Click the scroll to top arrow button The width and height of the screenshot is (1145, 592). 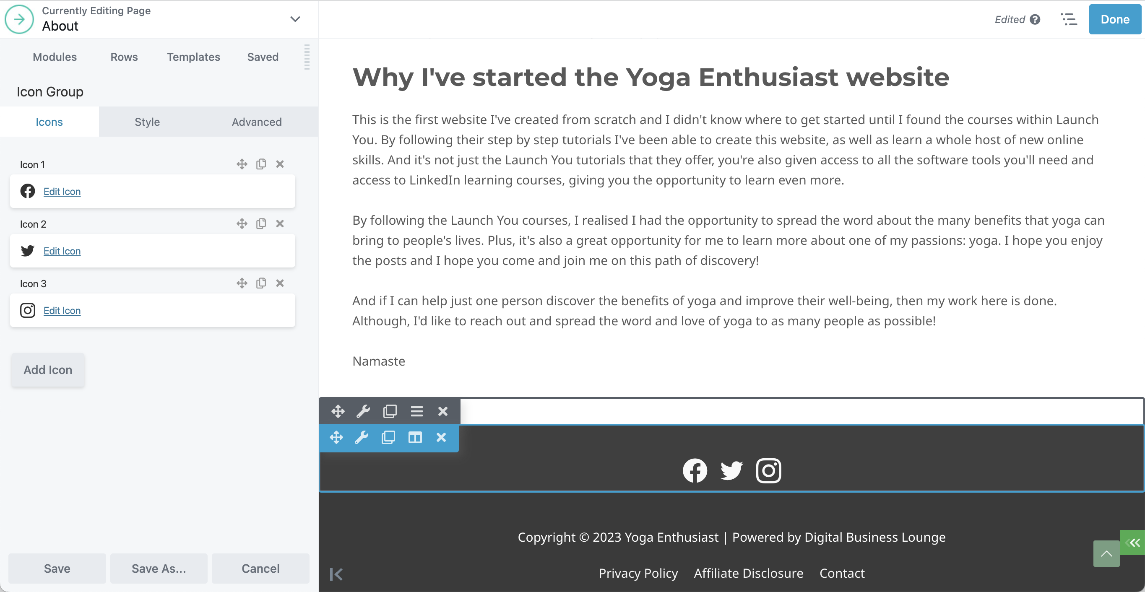[x=1106, y=554]
